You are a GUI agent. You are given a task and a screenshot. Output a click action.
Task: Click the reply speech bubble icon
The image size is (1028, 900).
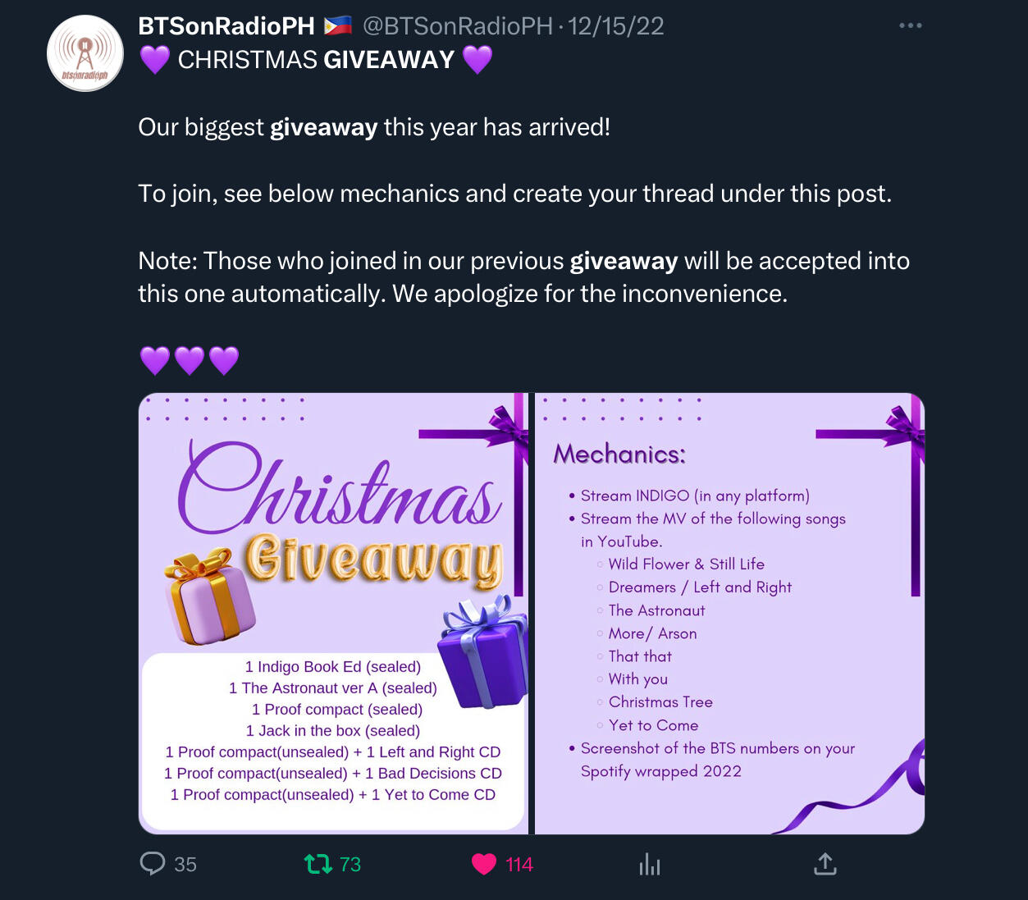pos(153,864)
